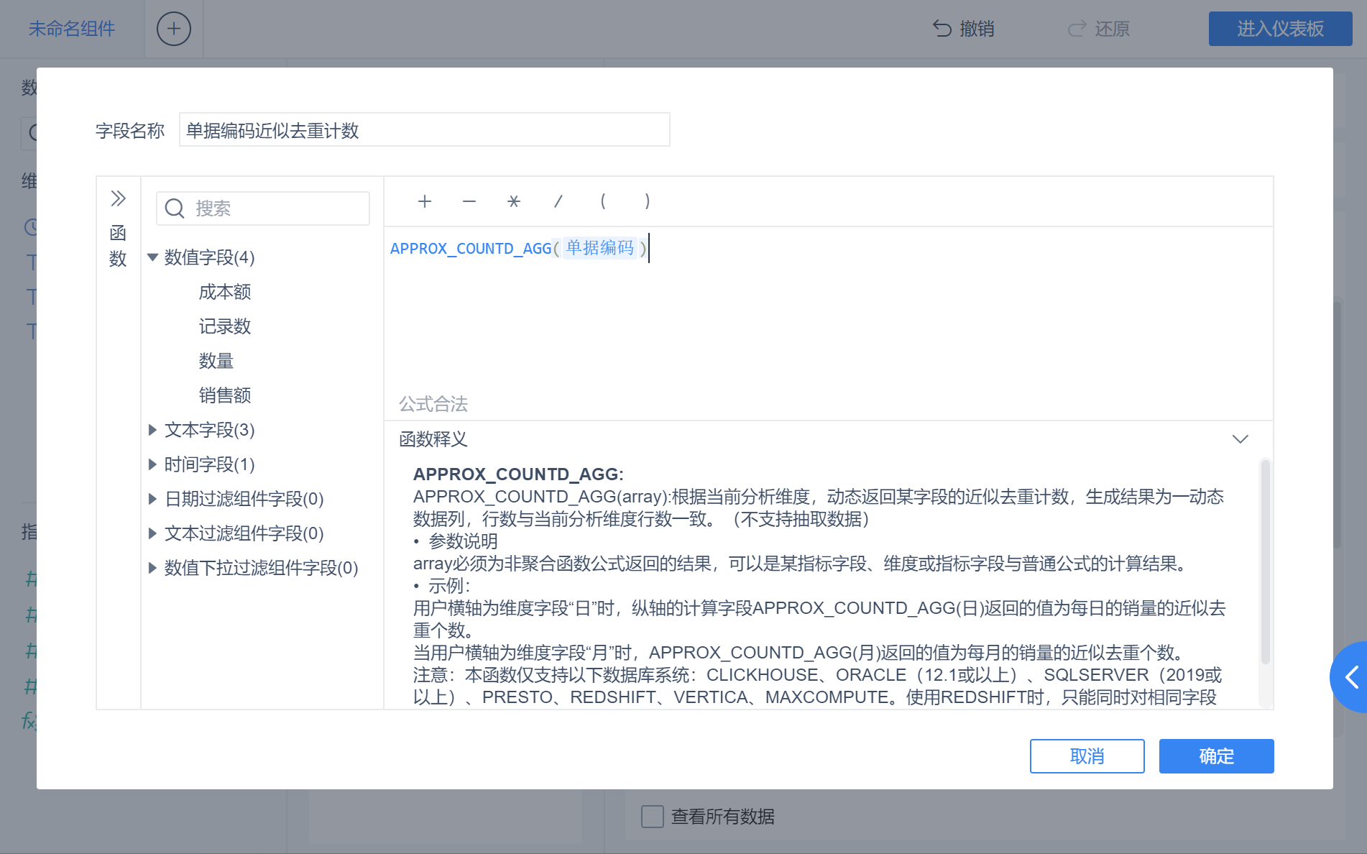Click the 函数 vertical label
1367x854 pixels.
118,245
